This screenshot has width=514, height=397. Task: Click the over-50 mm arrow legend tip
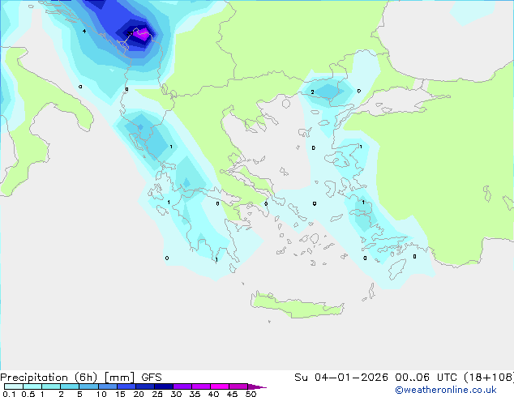[257, 386]
